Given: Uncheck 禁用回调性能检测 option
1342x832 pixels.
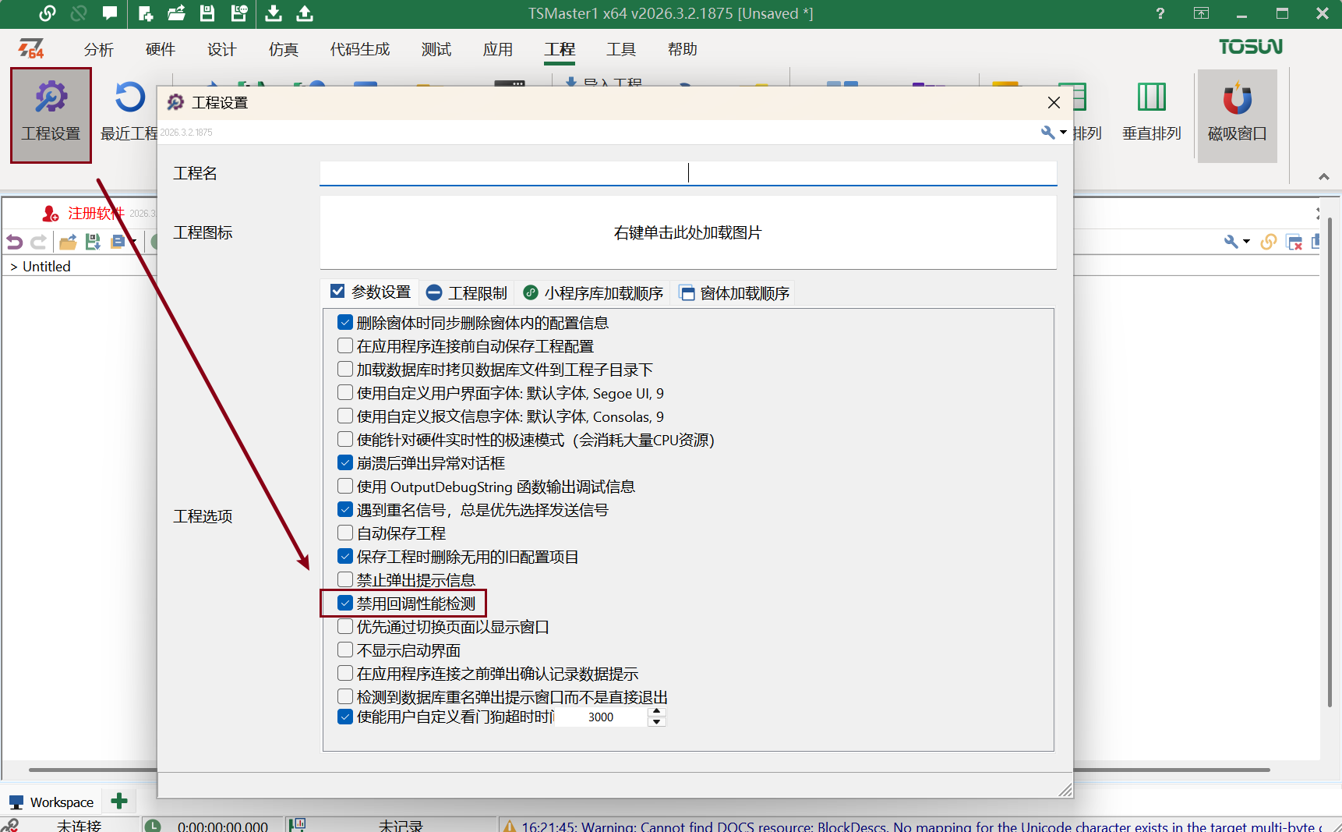Looking at the screenshot, I should [x=344, y=602].
